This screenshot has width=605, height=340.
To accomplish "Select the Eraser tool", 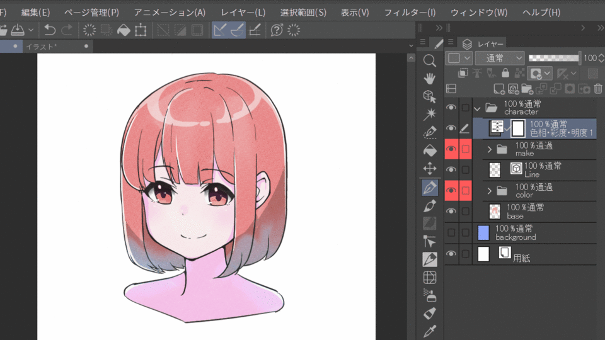I will click(429, 314).
